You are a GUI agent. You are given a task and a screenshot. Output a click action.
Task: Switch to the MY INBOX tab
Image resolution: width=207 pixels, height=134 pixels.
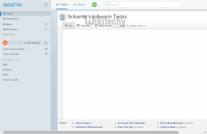(x=79, y=5)
